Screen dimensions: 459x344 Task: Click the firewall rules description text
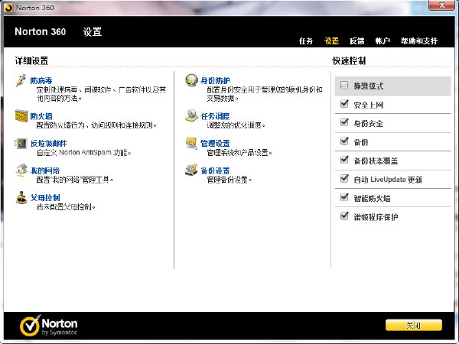tap(96, 125)
